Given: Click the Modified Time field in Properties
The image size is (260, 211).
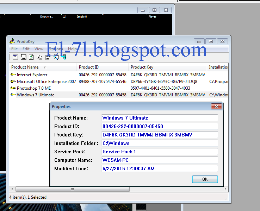Looking at the screenshot, I should point(160,168).
